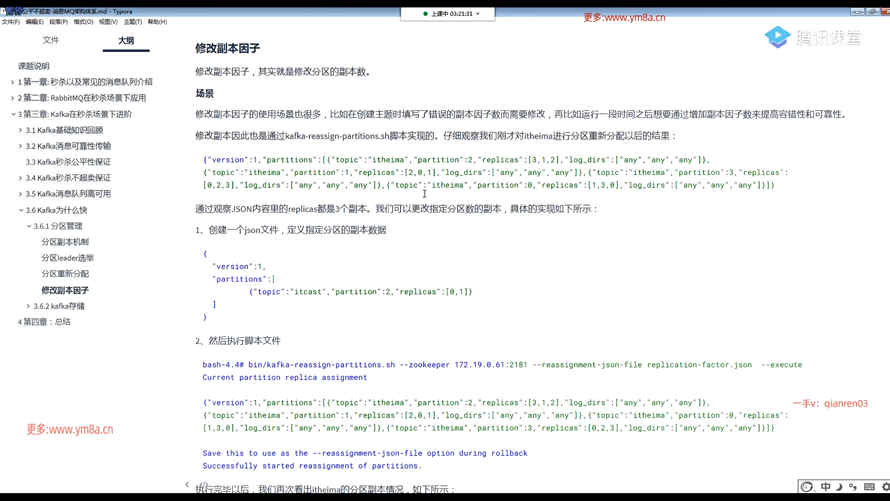The image size is (890, 501).
Task: Collapse section 3.6 Kafka为什么快
Action: 21,210
